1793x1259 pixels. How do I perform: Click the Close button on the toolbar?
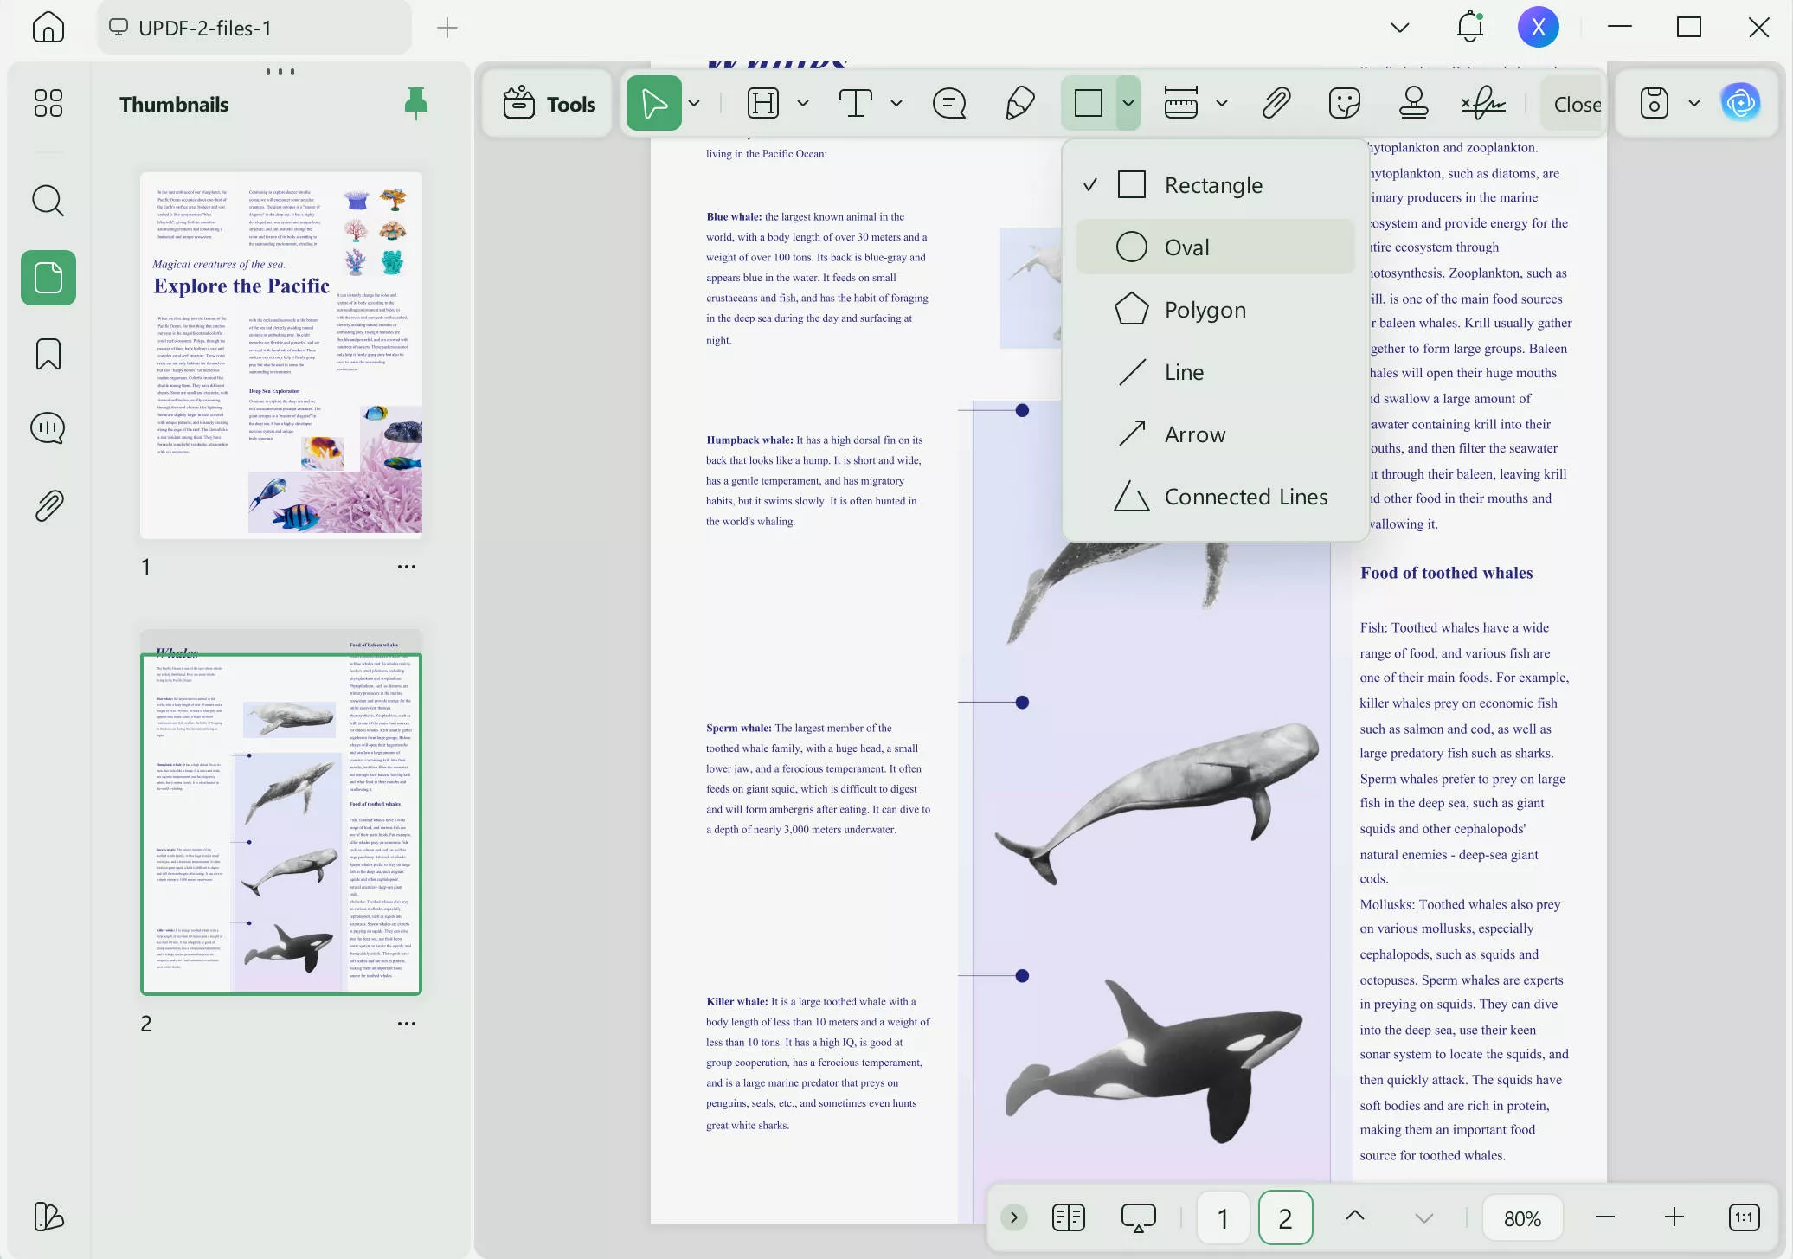(x=1577, y=103)
